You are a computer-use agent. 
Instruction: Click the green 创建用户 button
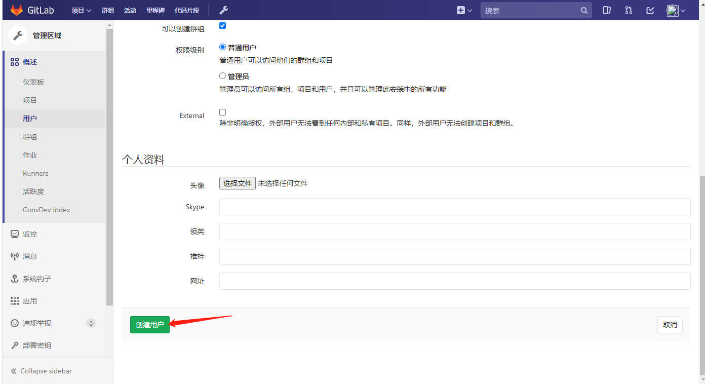(149, 325)
